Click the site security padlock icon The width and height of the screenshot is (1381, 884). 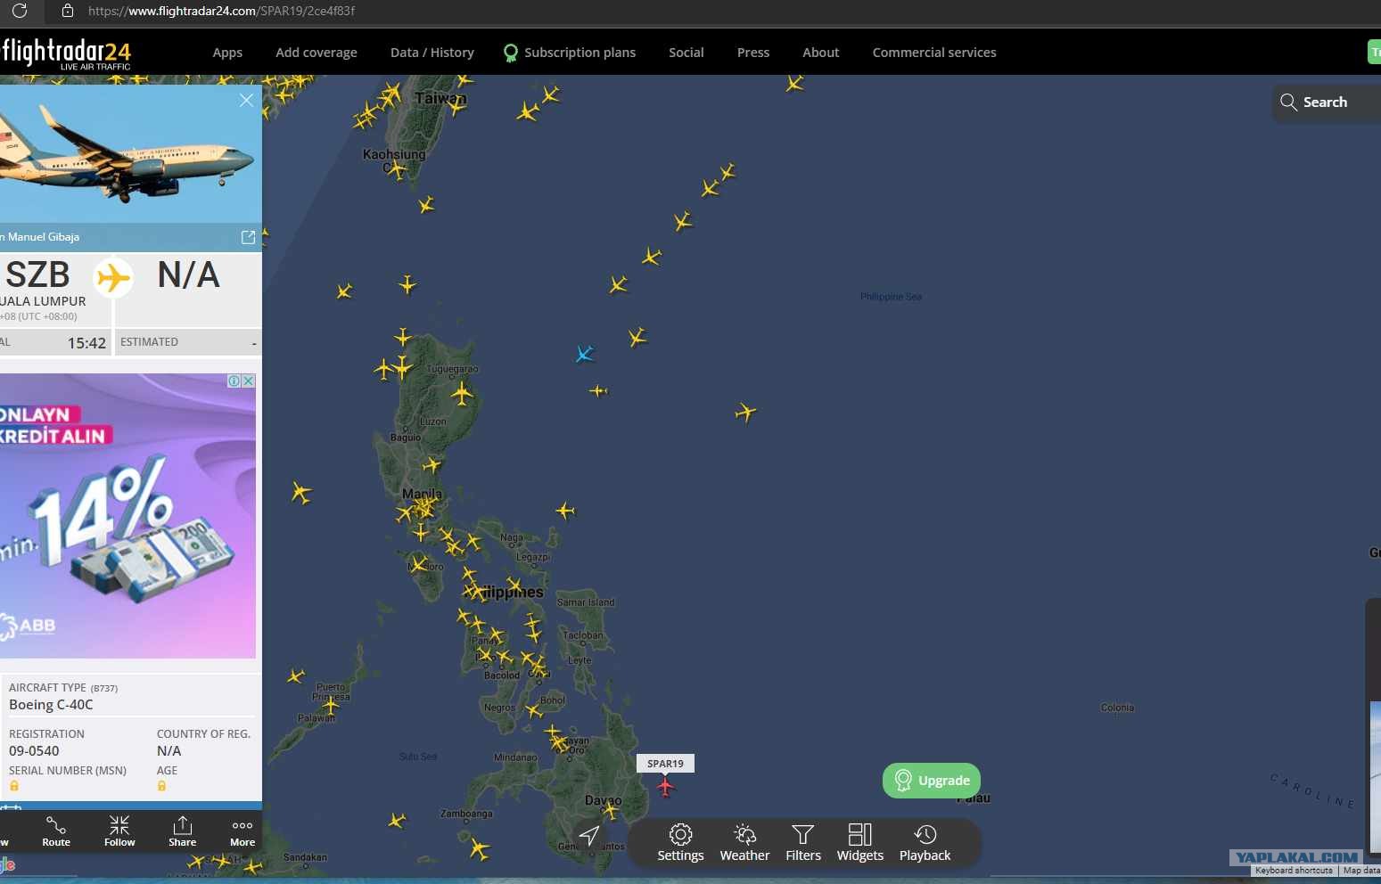[x=67, y=11]
